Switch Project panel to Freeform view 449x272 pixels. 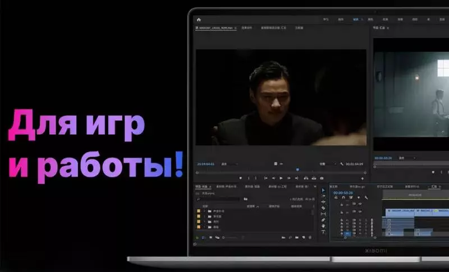tap(217, 237)
